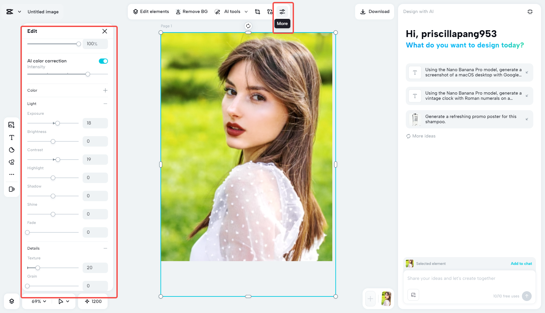
Task: Click the rotate icon above the photo
Action: click(x=248, y=25)
